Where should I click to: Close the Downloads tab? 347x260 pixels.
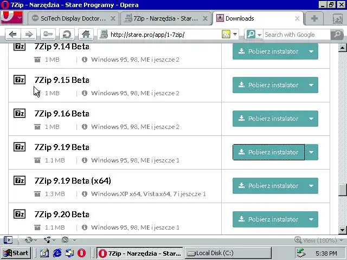[297, 18]
